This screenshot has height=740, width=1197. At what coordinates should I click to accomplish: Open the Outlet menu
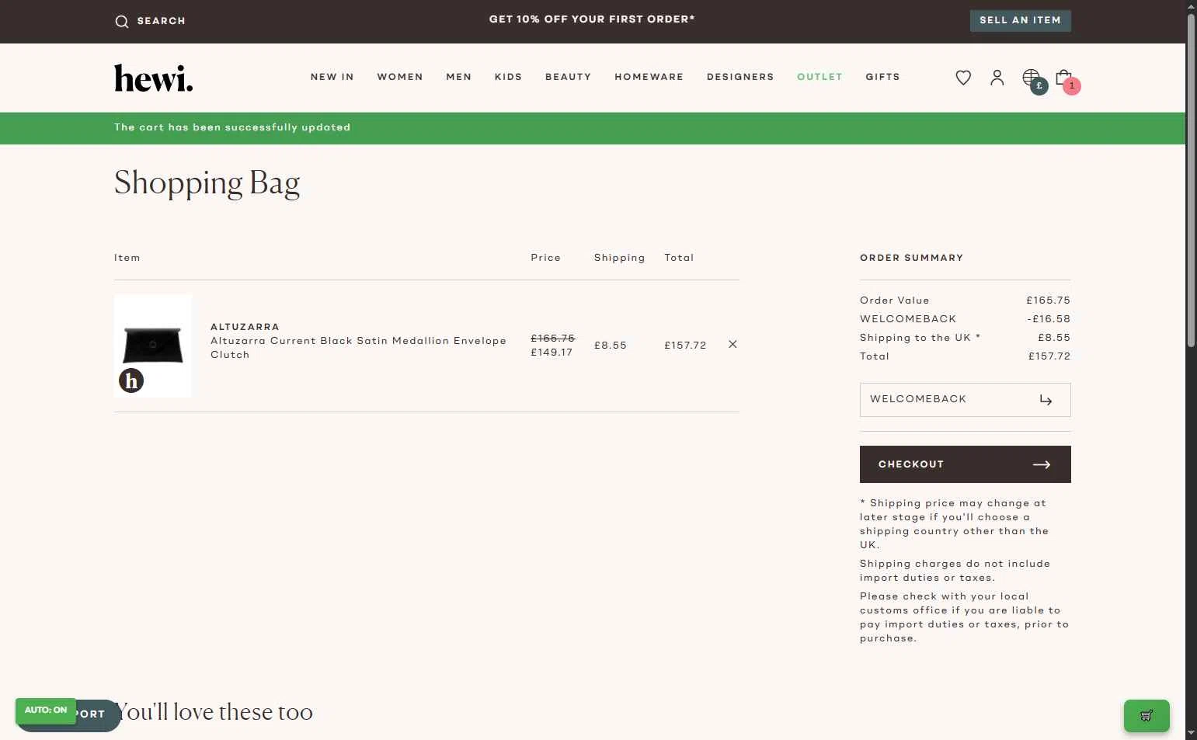(819, 77)
